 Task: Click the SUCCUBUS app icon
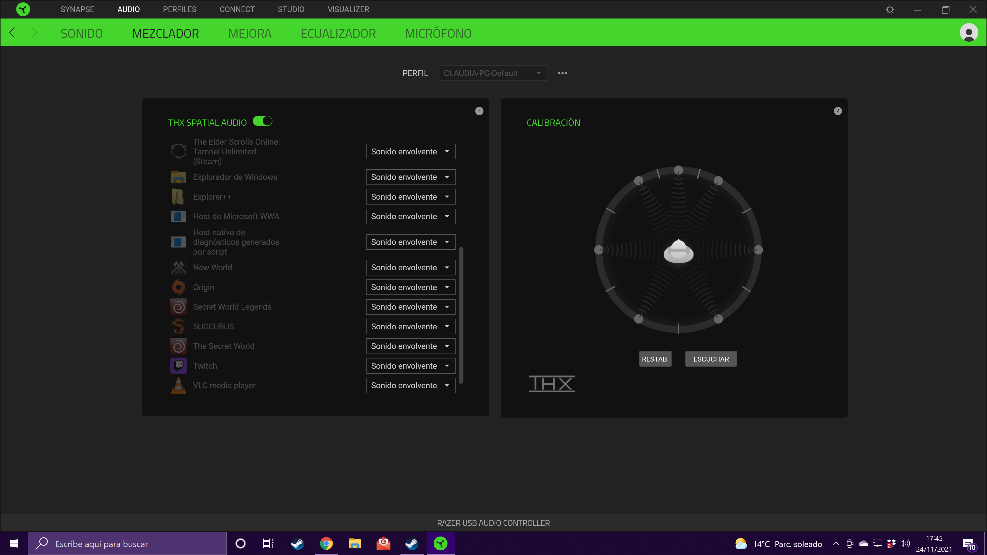click(178, 326)
